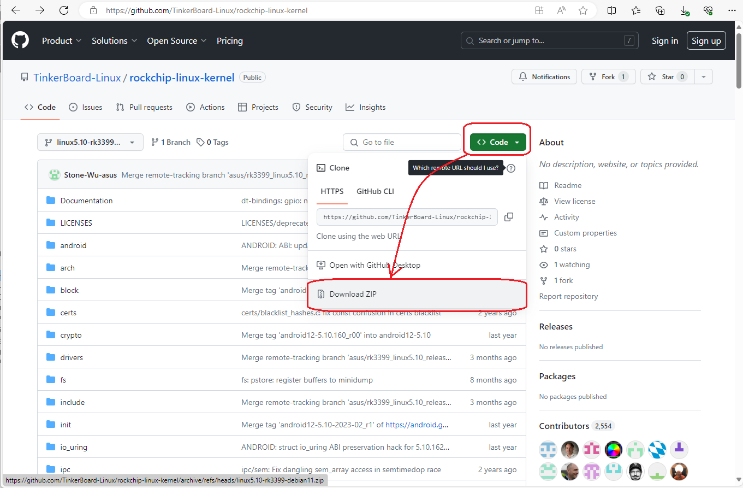Copy the HTTPS clone URL to clipboard
Screen dimensions: 743x488
pyautogui.click(x=508, y=217)
